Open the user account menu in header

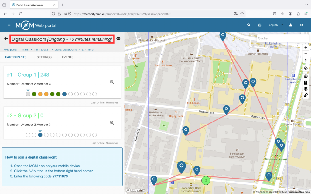tap(291, 25)
